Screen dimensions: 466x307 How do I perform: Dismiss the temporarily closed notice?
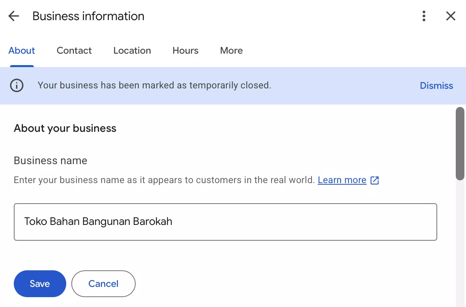[x=436, y=86]
